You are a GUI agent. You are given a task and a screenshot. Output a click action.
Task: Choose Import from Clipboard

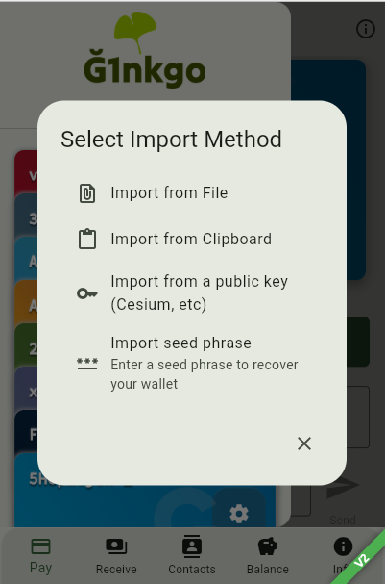[192, 240]
